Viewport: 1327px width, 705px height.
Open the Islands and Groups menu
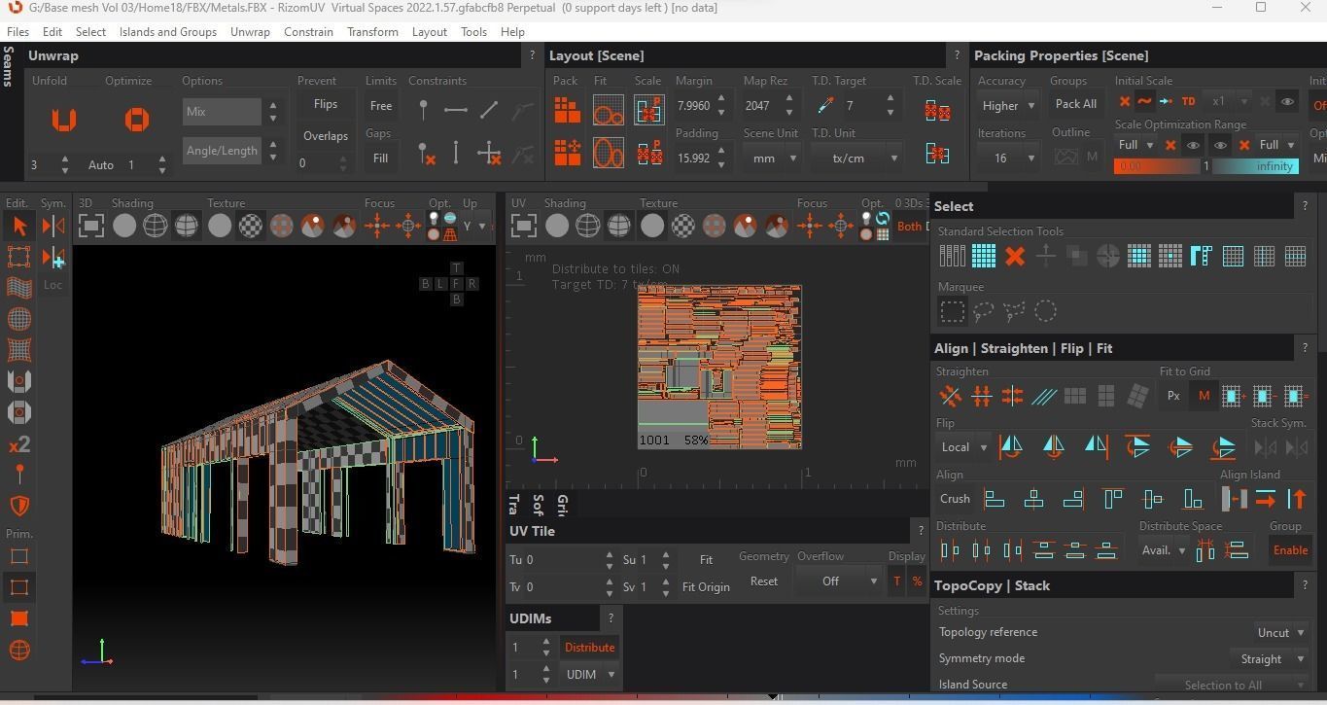pos(168,32)
